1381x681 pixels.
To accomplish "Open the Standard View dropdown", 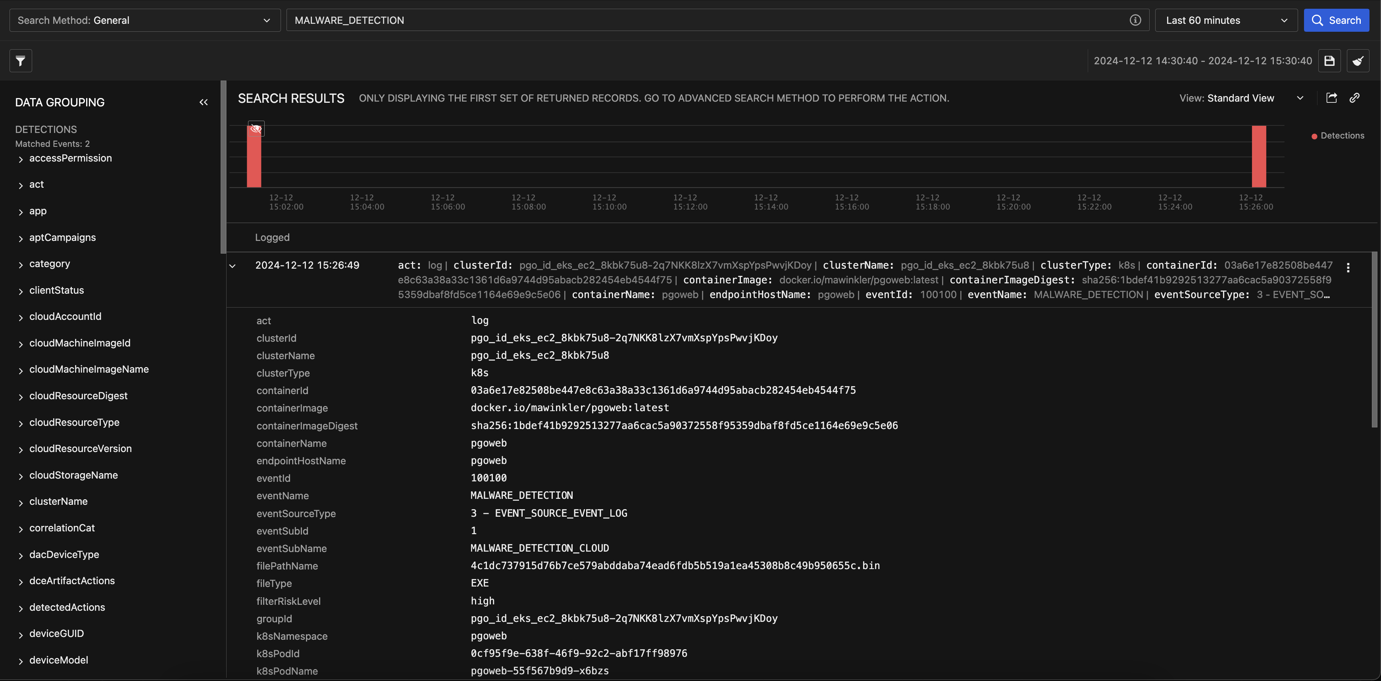I will pyautogui.click(x=1241, y=98).
